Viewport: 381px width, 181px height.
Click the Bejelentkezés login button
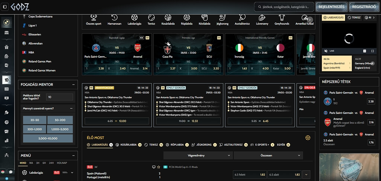point(332,7)
